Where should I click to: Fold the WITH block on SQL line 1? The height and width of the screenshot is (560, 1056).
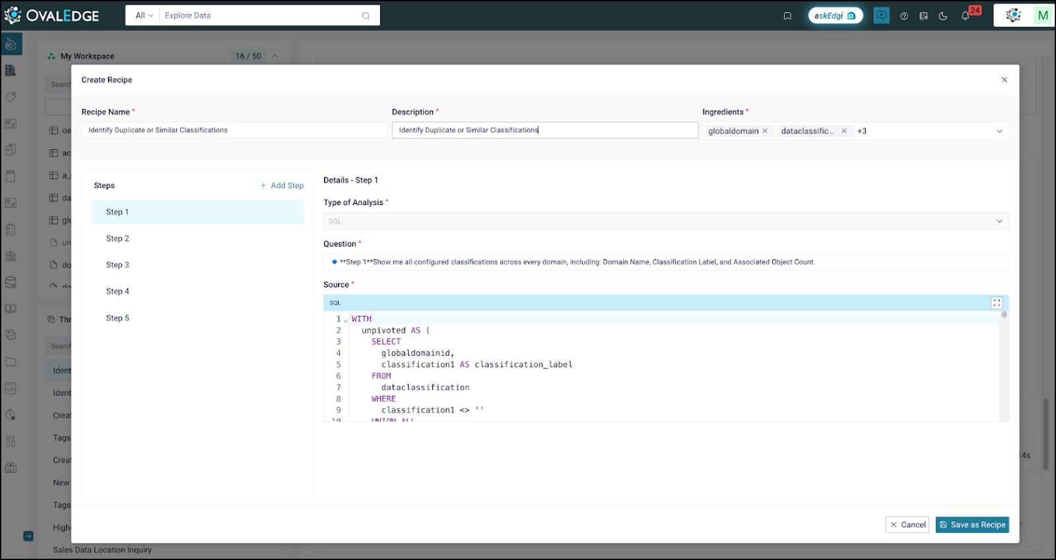click(346, 320)
